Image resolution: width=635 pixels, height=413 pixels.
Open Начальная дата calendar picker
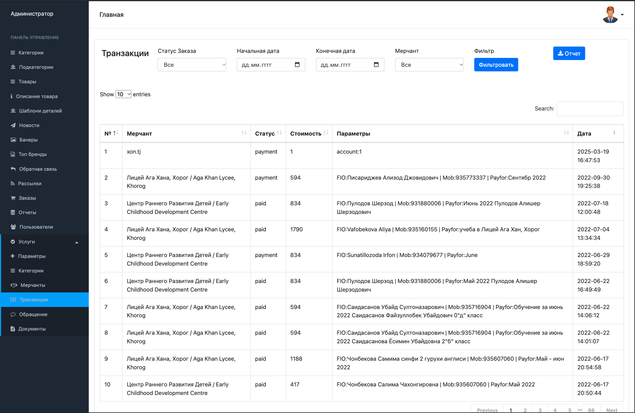pos(297,65)
